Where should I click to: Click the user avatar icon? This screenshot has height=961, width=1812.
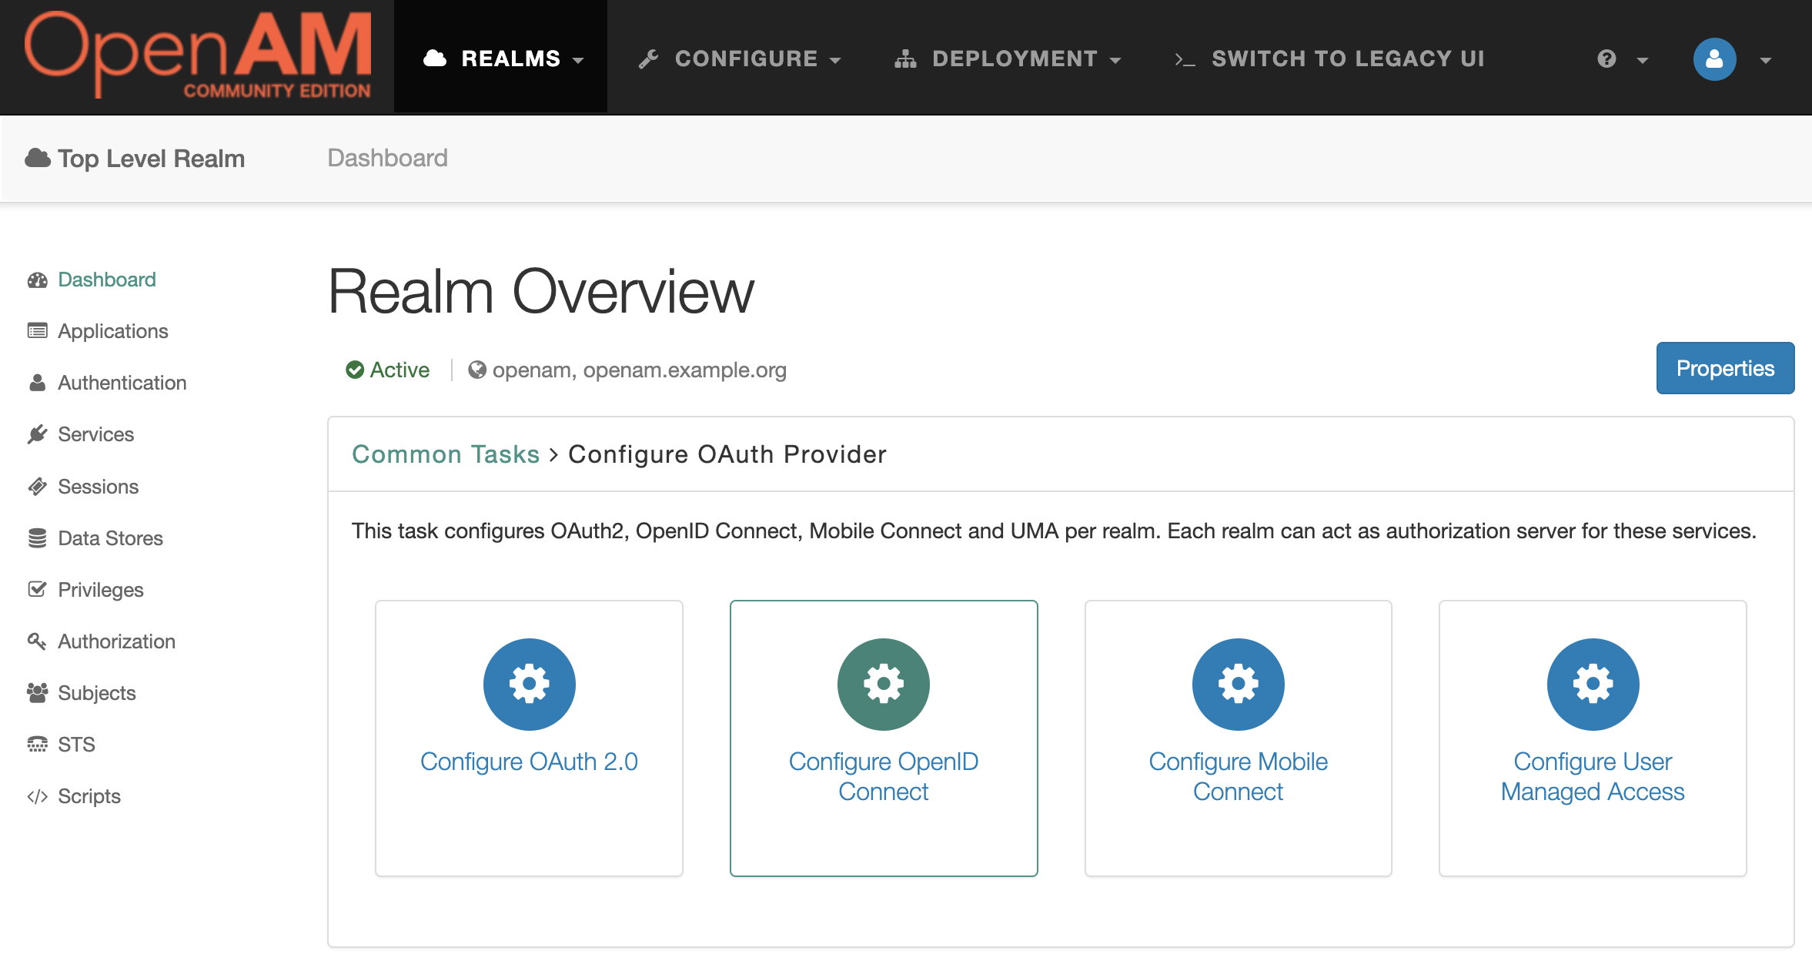[x=1714, y=59]
